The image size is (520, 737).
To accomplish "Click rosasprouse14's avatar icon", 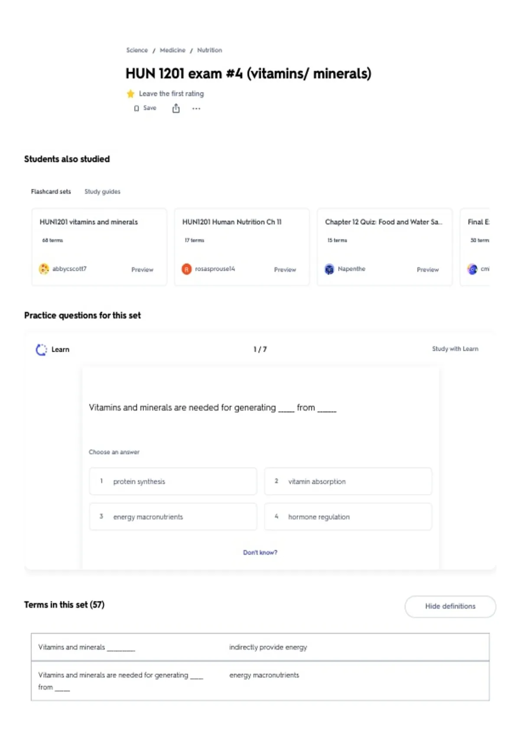I will click(186, 269).
